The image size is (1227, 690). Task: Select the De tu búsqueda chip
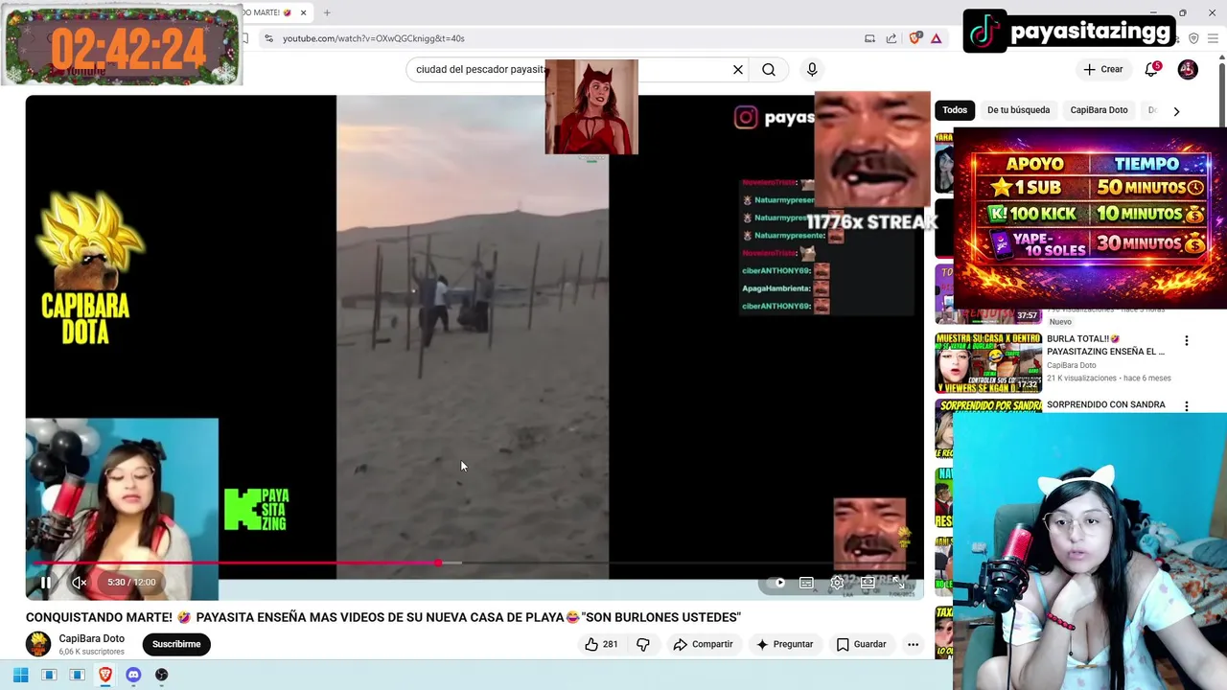point(1018,110)
